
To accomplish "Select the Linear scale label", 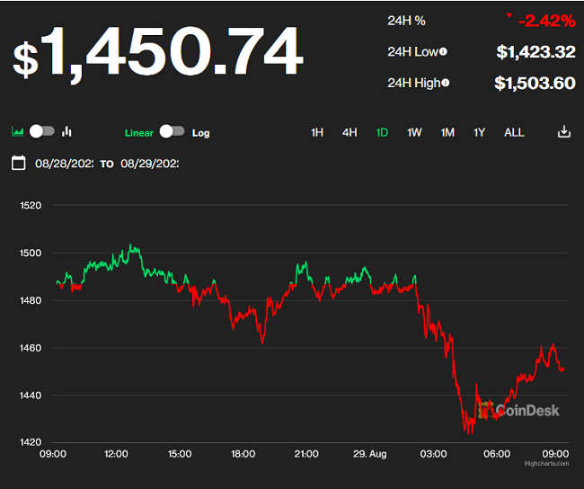I will click(138, 133).
